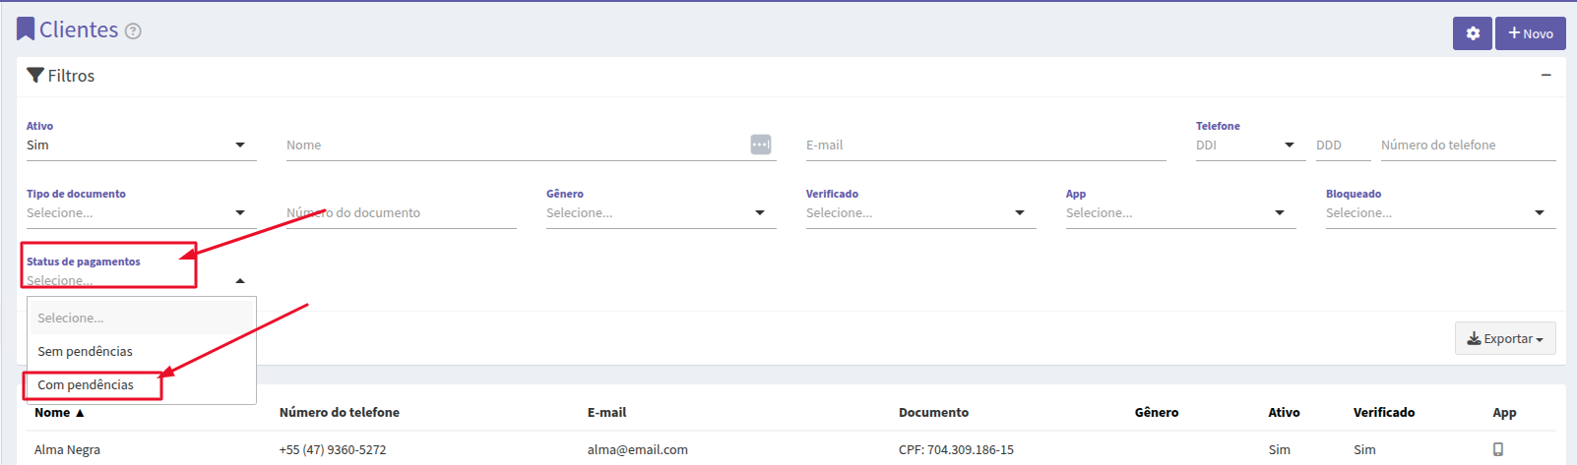
Task: Click the Novo button
Action: point(1531,33)
